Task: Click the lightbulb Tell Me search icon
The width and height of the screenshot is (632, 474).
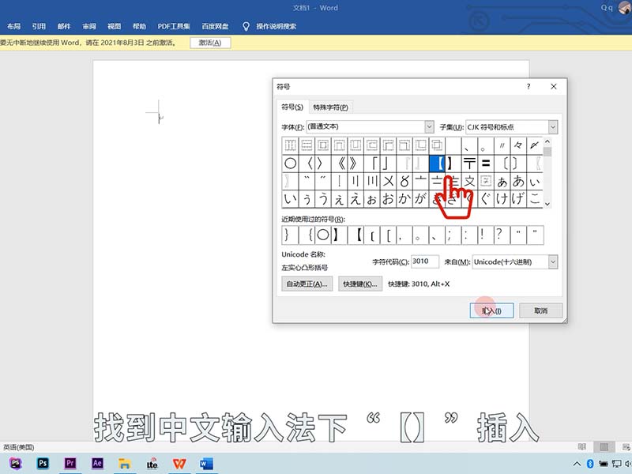Action: coord(246,27)
